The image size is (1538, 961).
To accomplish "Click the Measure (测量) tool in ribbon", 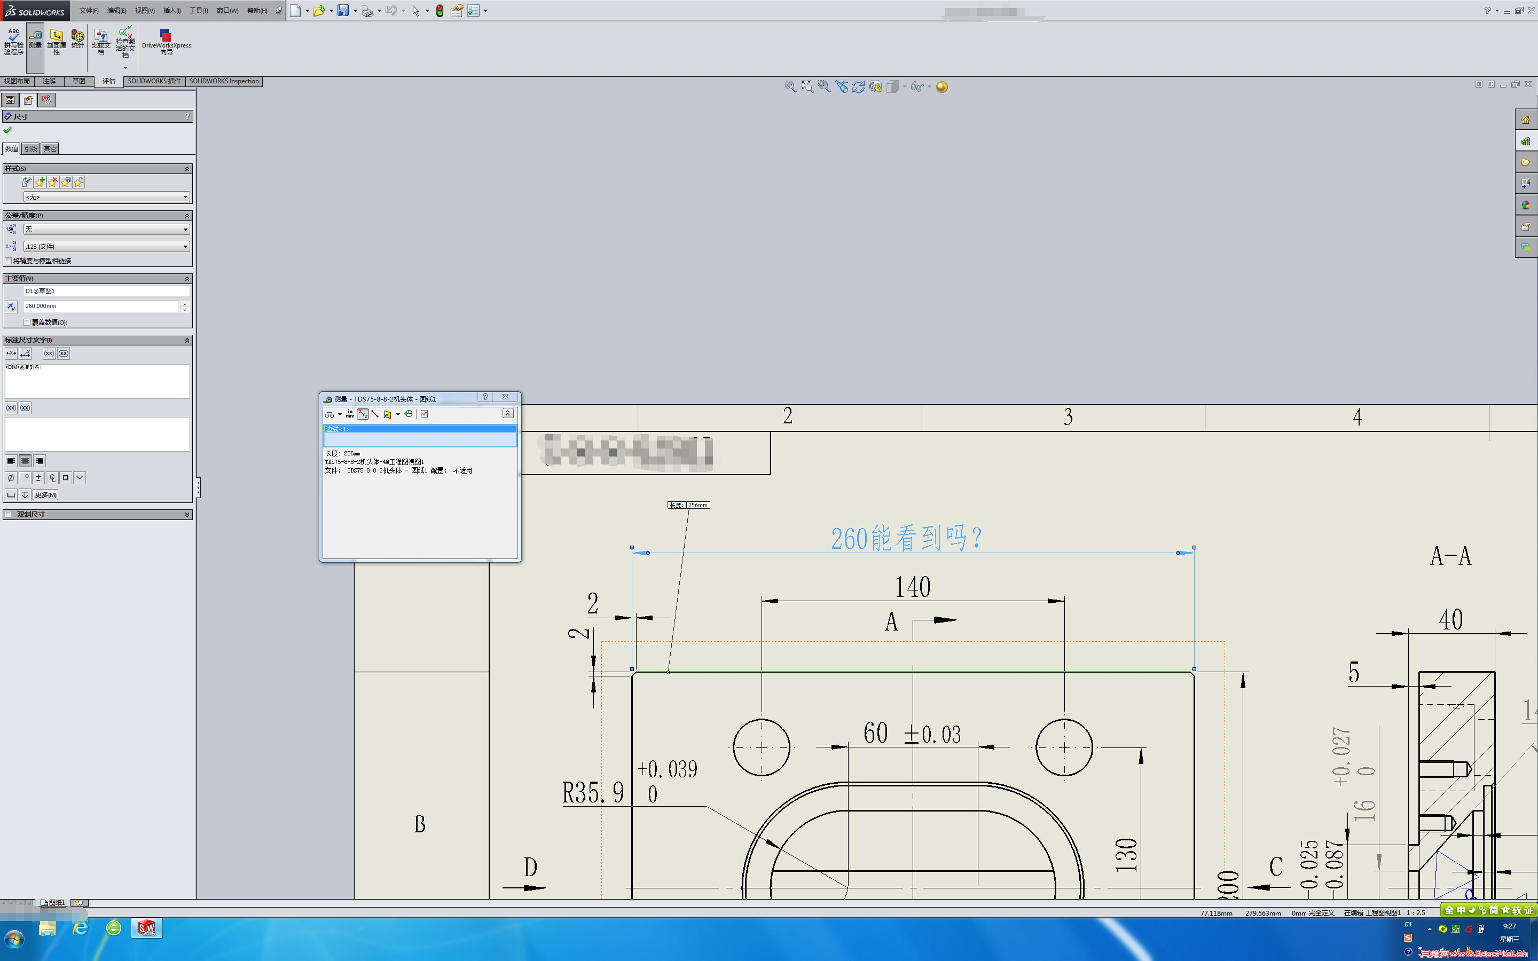I will 35,40.
